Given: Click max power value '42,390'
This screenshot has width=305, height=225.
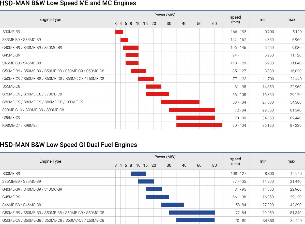Looking at the screenshot, I should click(x=296, y=205).
